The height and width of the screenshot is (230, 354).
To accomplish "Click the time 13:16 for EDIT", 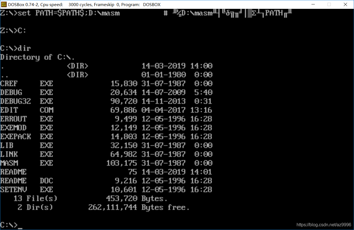I will [201, 110].
